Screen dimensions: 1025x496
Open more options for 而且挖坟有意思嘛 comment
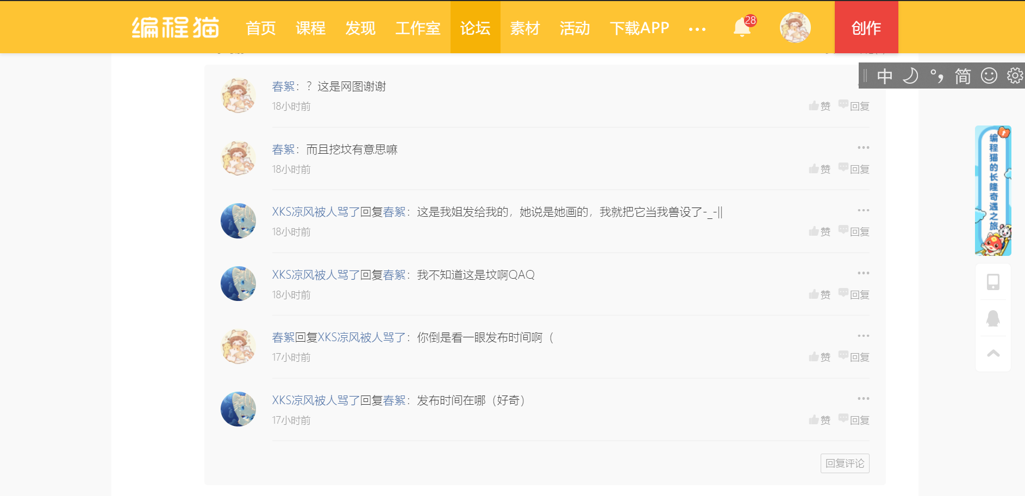pyautogui.click(x=863, y=147)
